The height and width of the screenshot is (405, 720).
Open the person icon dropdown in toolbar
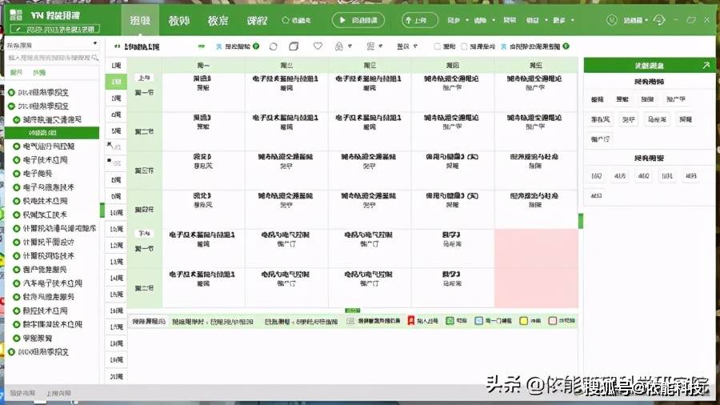(x=342, y=46)
